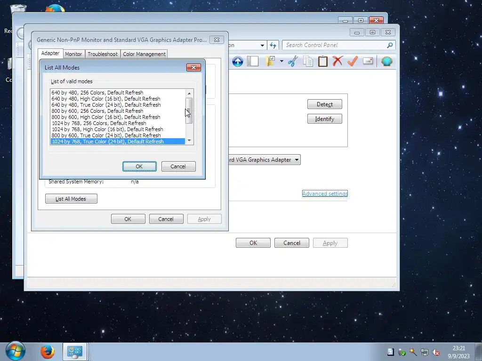Viewport: 482px width, 361px height.
Task: Click the red X Delete icon
Action: point(337,61)
